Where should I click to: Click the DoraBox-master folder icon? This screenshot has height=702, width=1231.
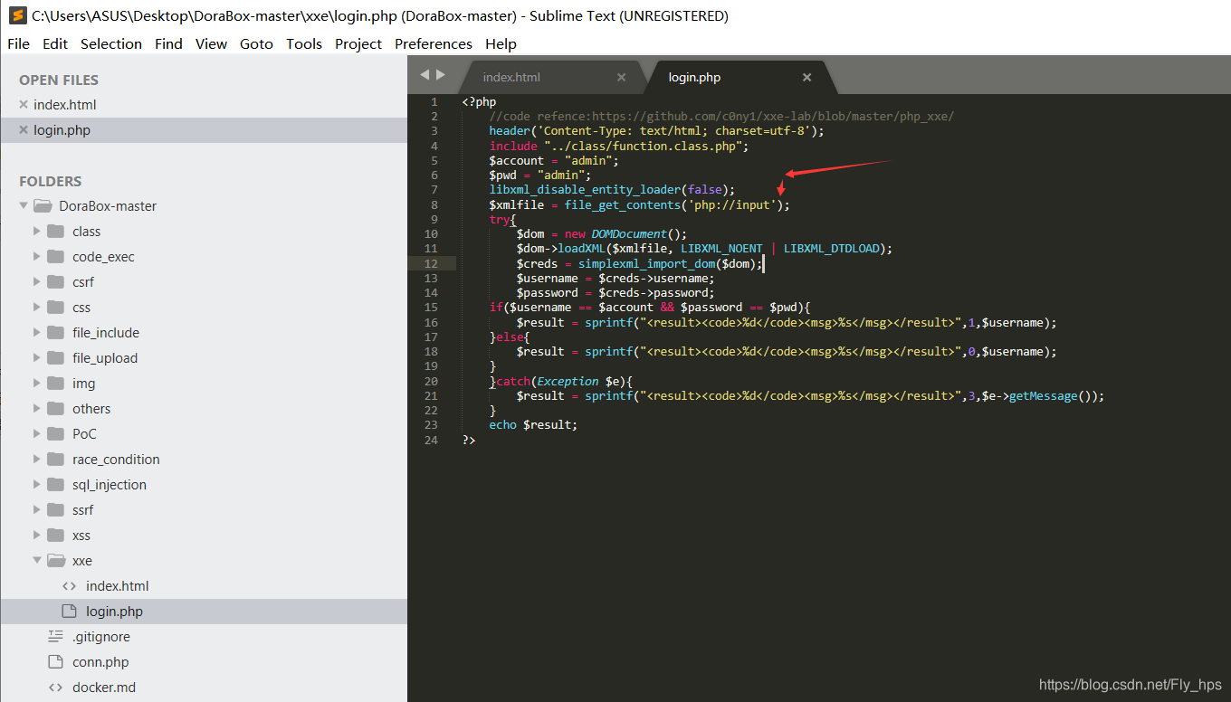point(43,206)
